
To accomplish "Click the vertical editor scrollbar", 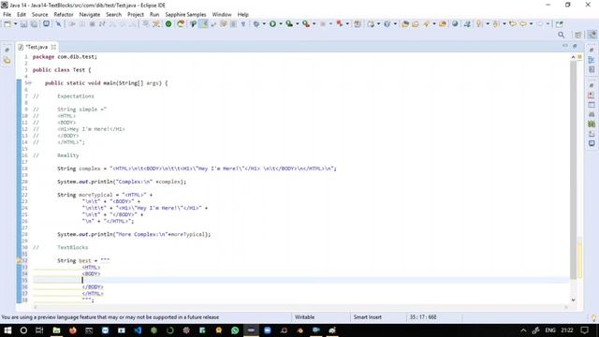I will click(573, 170).
